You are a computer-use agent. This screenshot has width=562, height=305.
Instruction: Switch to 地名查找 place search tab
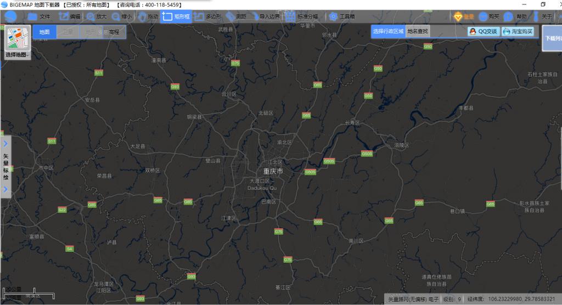(418, 31)
